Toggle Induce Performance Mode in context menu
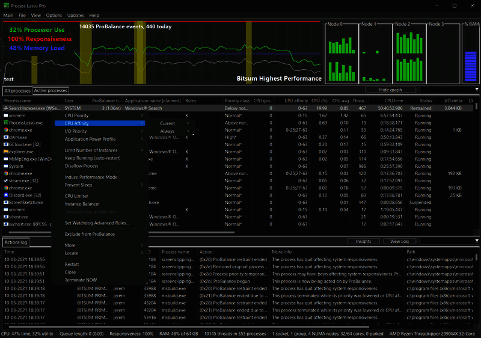 tap(91, 177)
